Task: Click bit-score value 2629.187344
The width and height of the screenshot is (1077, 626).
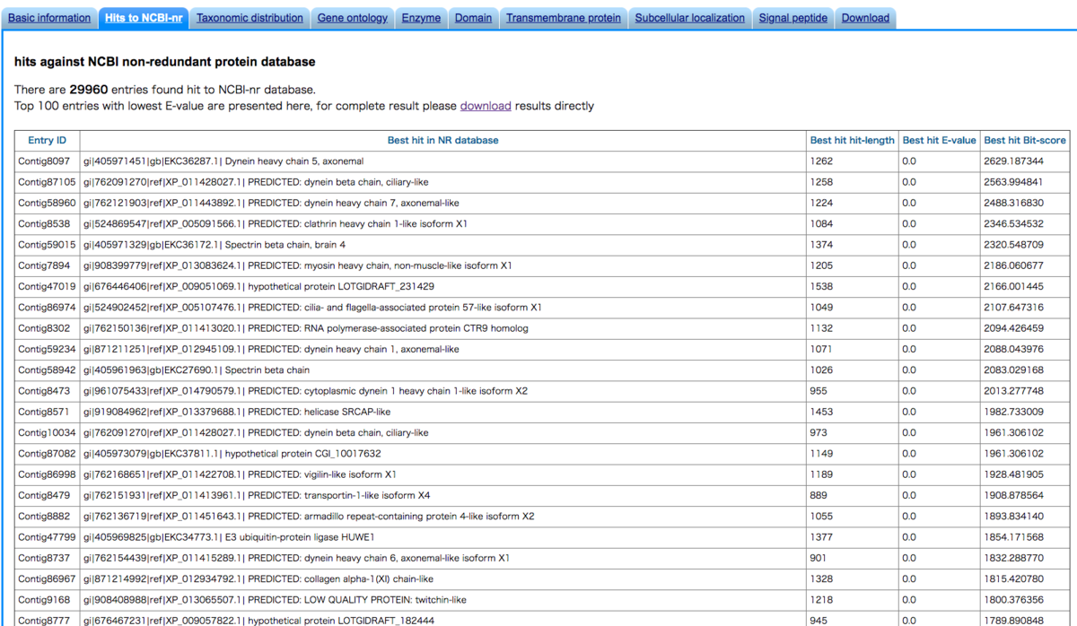Action: click(x=1014, y=161)
